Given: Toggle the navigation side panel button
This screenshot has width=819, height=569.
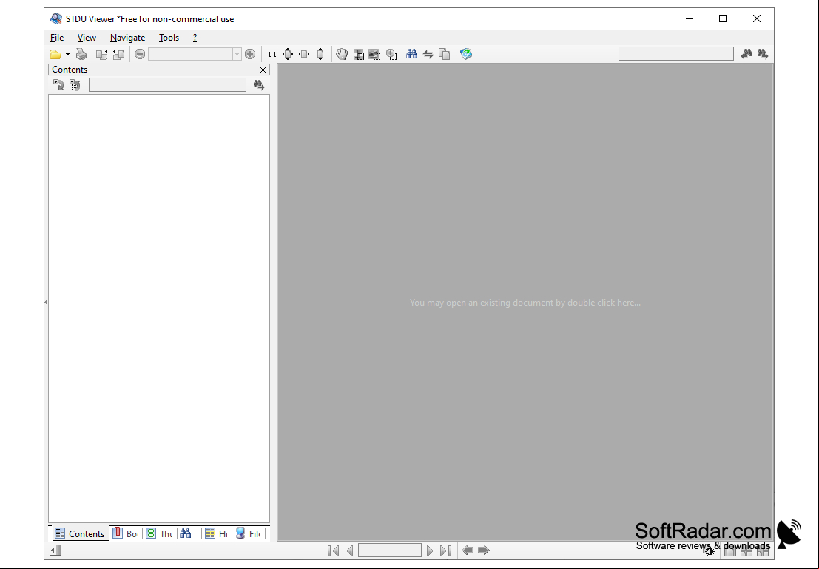Looking at the screenshot, I should pos(55,551).
